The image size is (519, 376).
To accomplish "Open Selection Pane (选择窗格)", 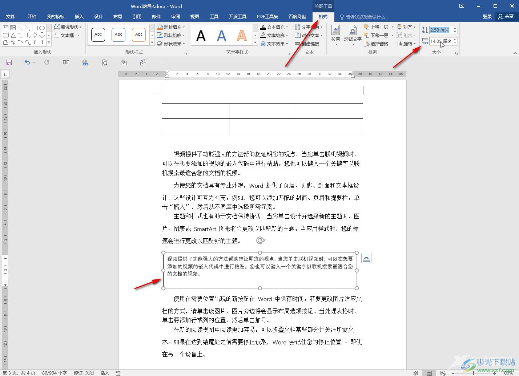I will point(376,44).
